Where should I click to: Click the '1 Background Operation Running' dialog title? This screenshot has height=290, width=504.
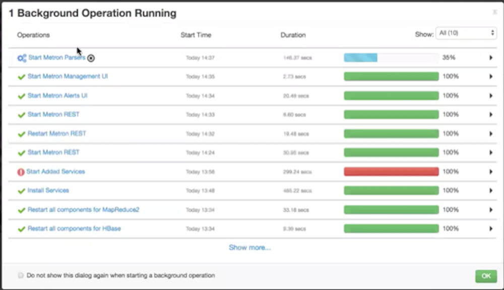[93, 13]
